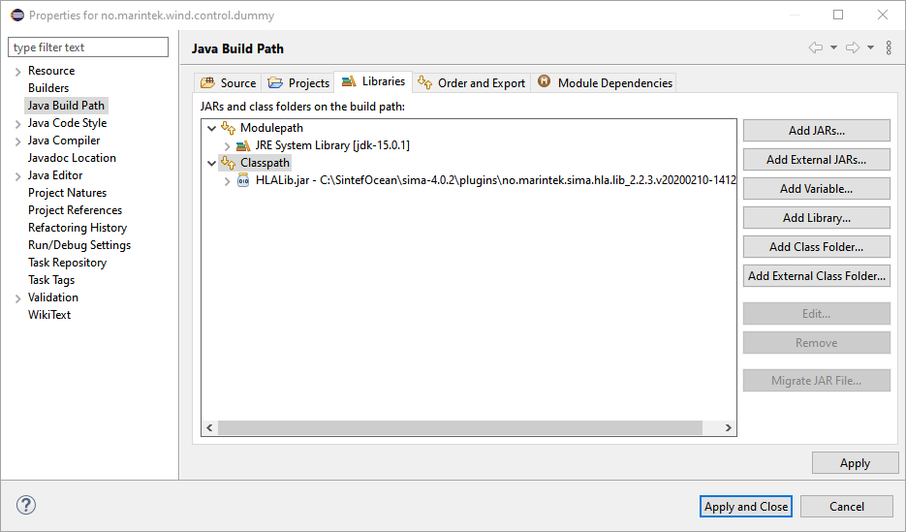
Task: Click the back navigation arrow icon
Action: [816, 47]
